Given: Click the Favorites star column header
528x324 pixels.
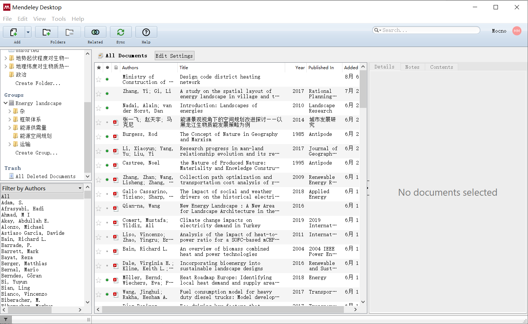Looking at the screenshot, I should click(x=99, y=67).
